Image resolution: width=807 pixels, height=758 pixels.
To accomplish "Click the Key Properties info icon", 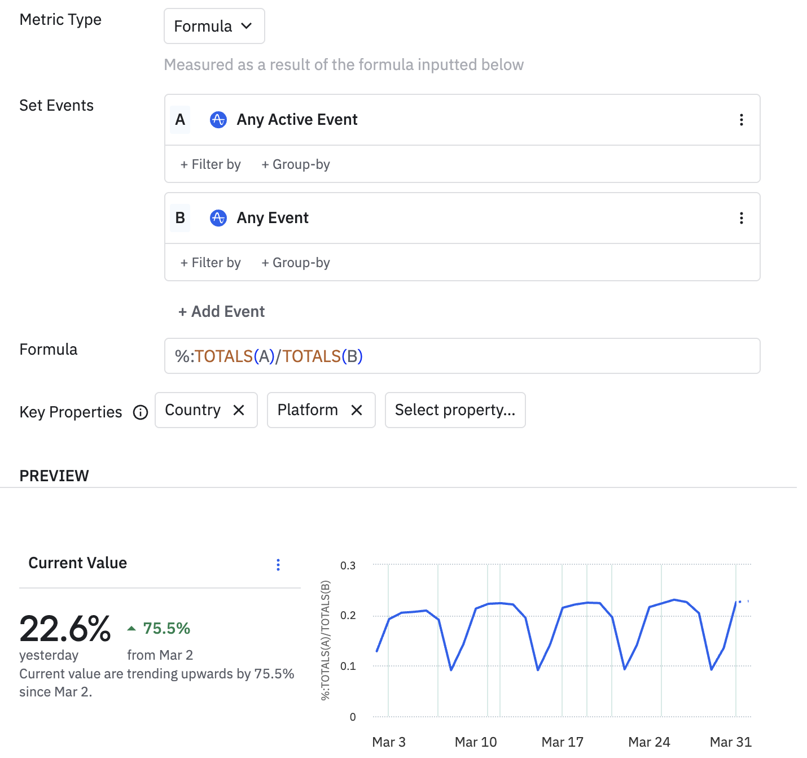I will coord(141,412).
